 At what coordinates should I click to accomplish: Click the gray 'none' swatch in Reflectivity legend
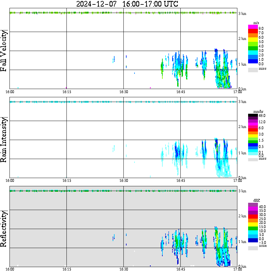tap(253, 248)
